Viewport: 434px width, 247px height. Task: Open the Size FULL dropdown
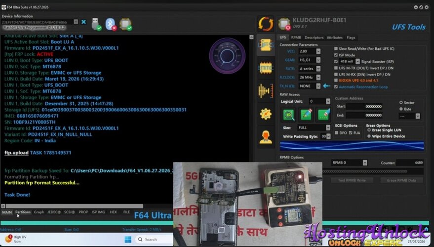click(328, 127)
